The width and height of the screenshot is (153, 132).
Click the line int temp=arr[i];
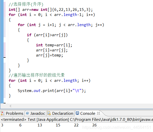coord(54,45)
